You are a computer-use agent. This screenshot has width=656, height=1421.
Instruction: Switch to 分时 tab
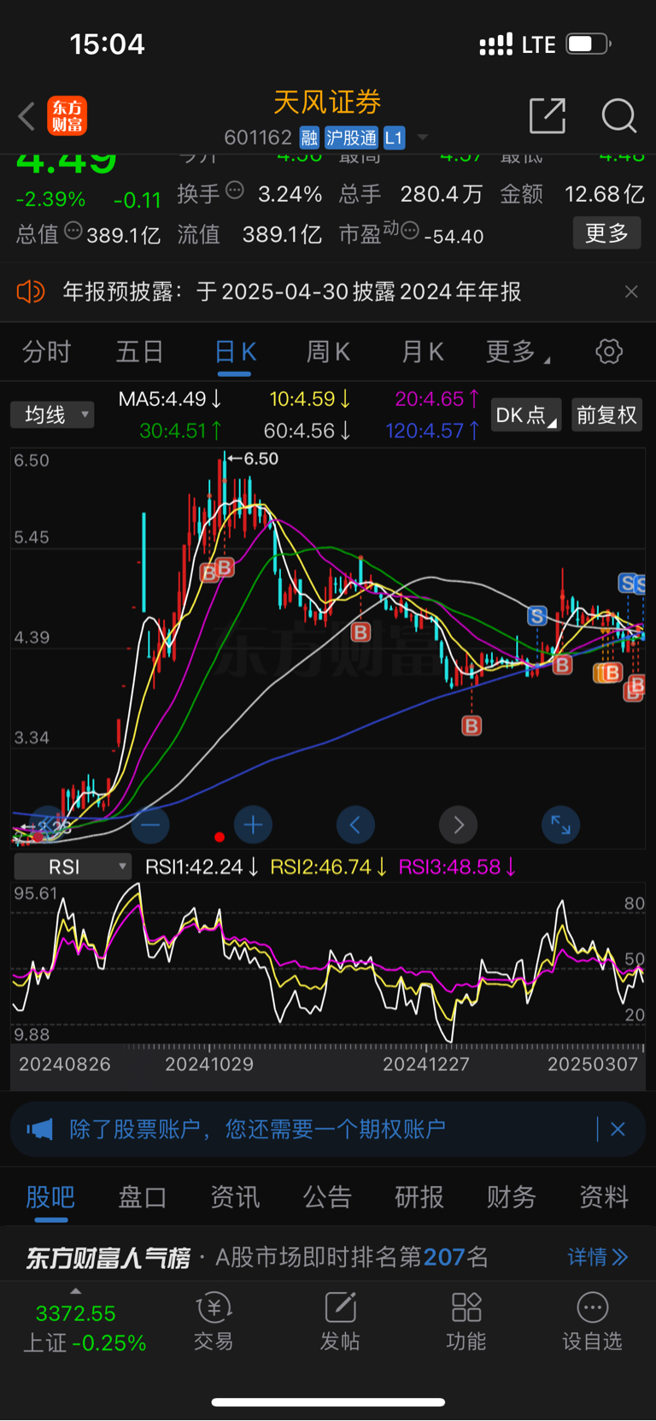[46, 351]
